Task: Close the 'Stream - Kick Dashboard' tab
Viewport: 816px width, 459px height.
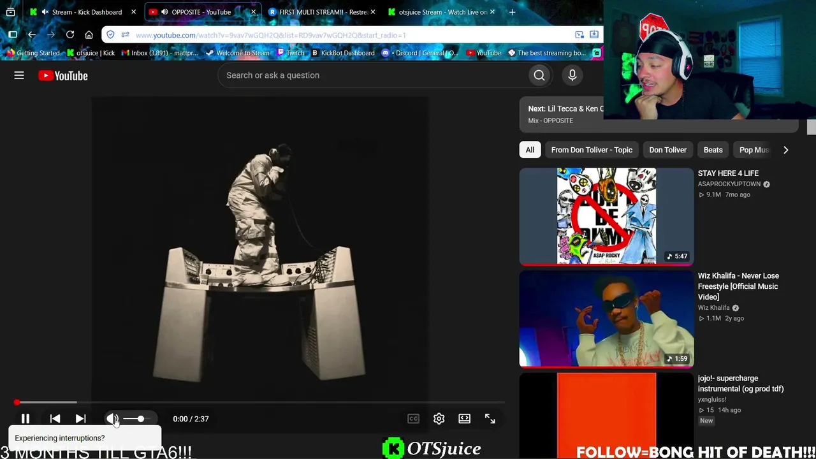Action: (x=133, y=12)
